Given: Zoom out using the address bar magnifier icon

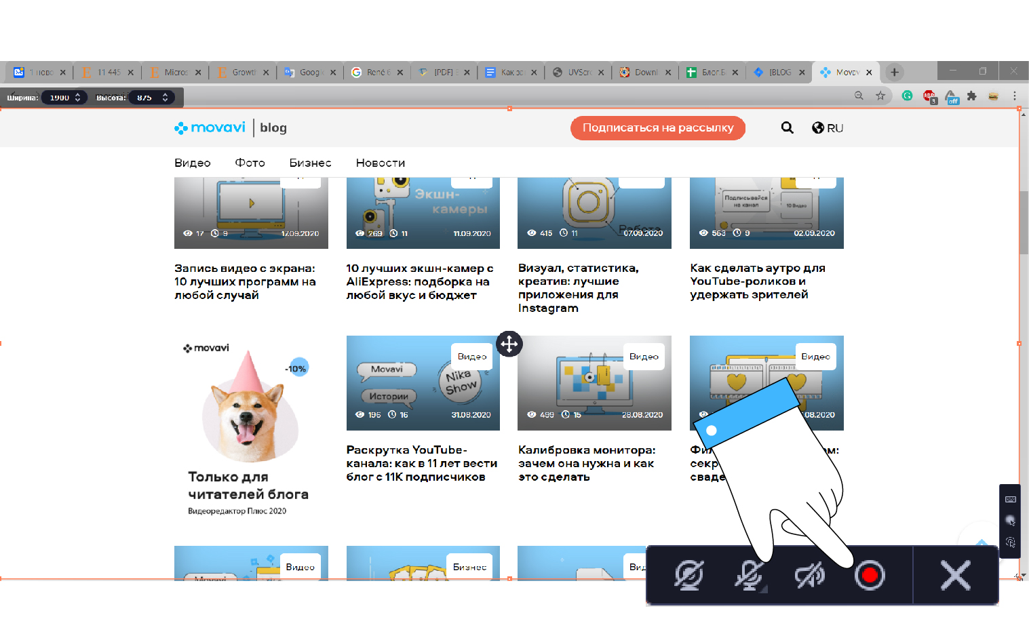Looking at the screenshot, I should pyautogui.click(x=859, y=96).
